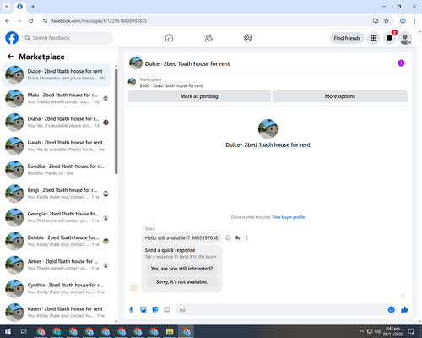Focus the Search Facebook field

[x=68, y=38]
